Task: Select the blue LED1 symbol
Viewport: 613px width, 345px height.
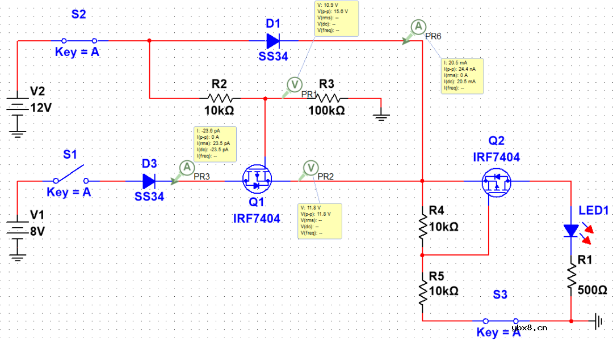Action: [x=572, y=231]
